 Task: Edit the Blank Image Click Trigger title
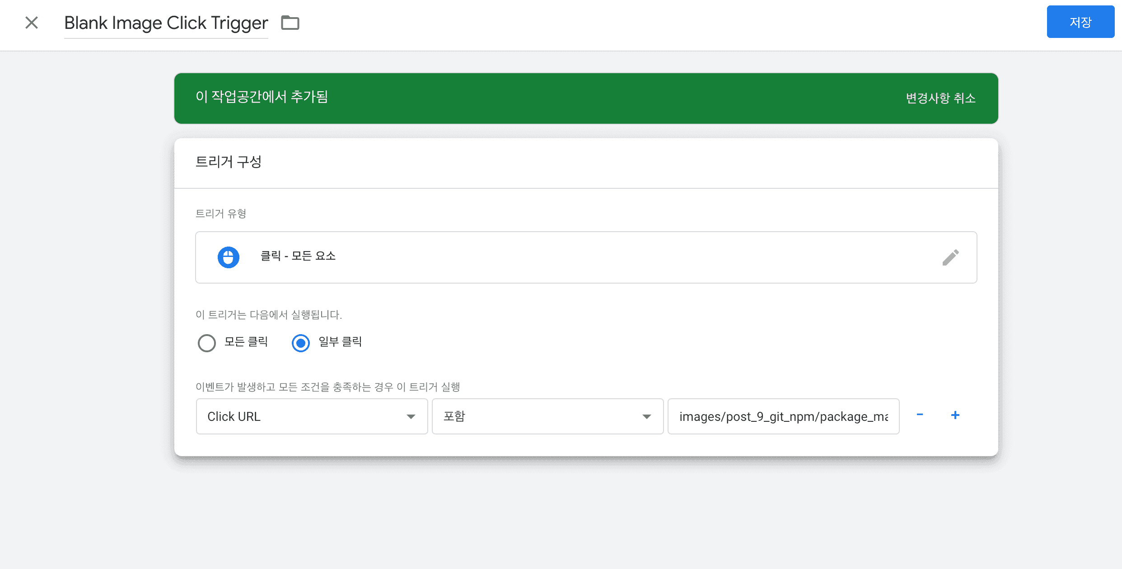pos(166,23)
